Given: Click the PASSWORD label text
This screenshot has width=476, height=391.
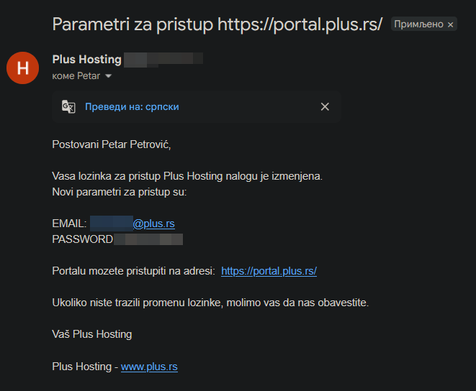Looking at the screenshot, I should (82, 239).
